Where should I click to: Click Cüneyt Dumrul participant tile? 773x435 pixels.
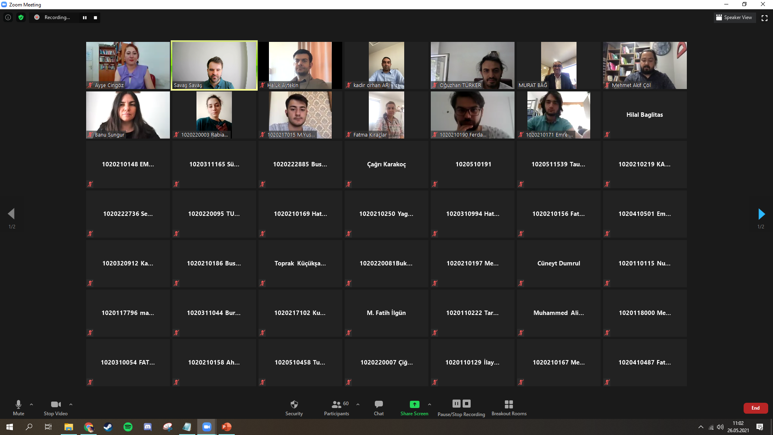[559, 263]
